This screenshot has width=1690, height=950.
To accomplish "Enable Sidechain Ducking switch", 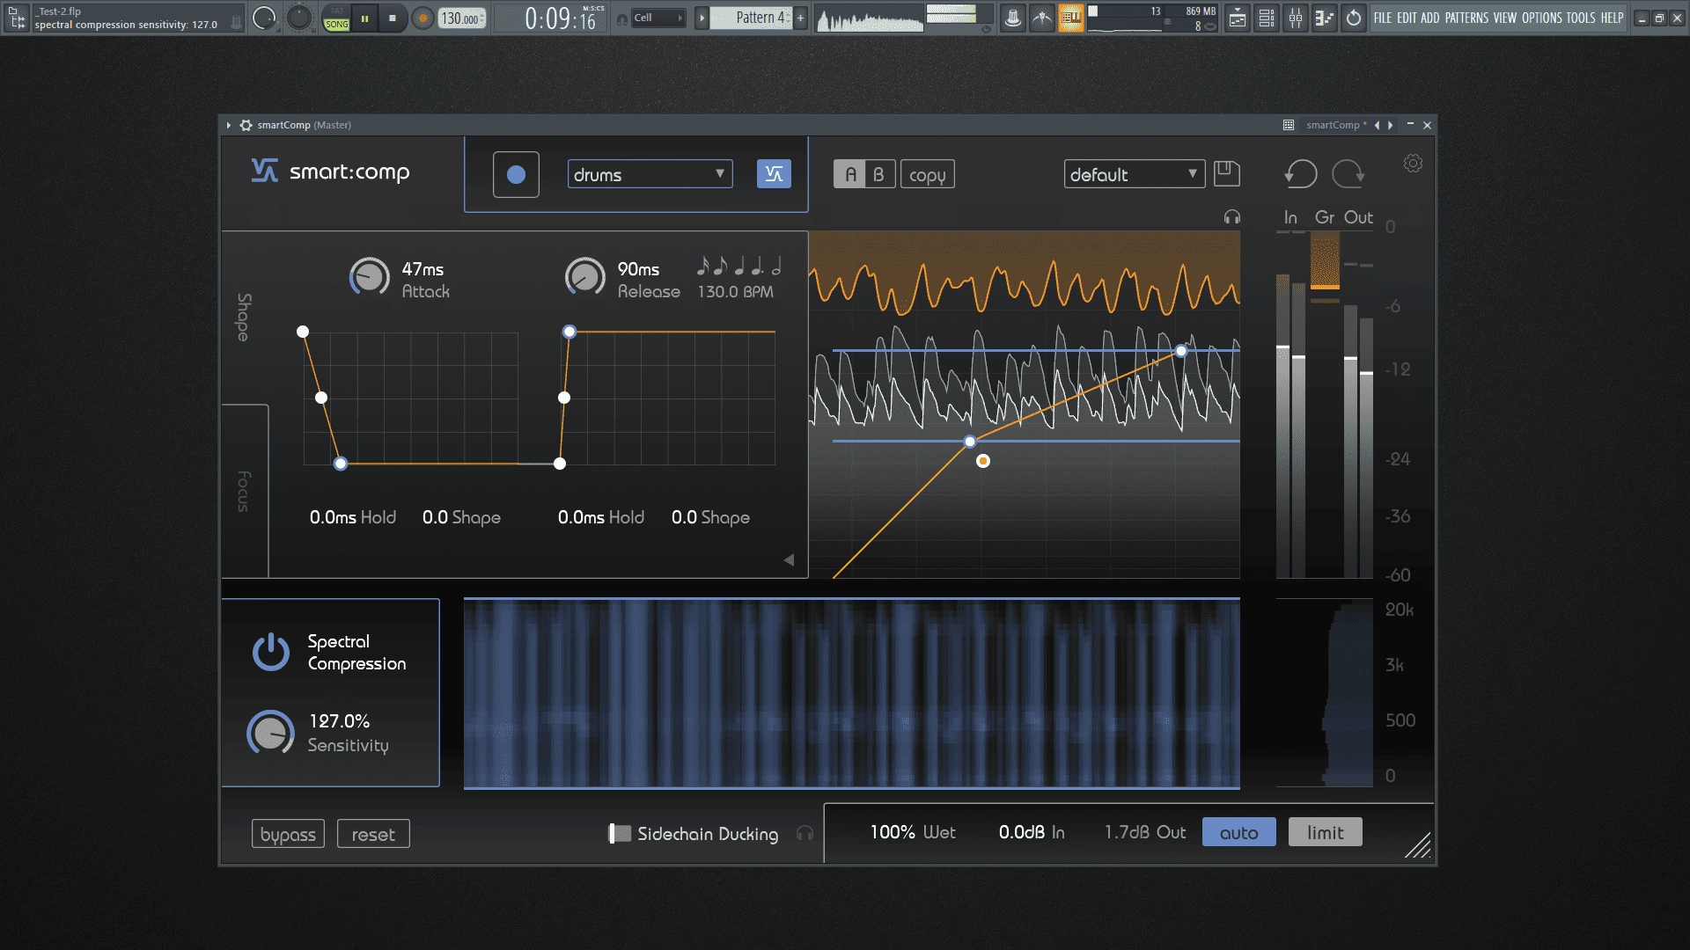I will [620, 833].
